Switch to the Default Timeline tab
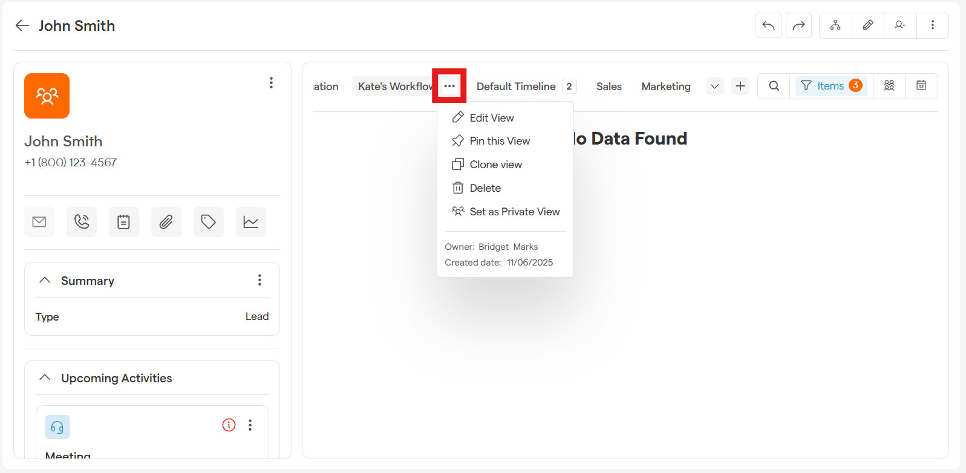 (516, 86)
